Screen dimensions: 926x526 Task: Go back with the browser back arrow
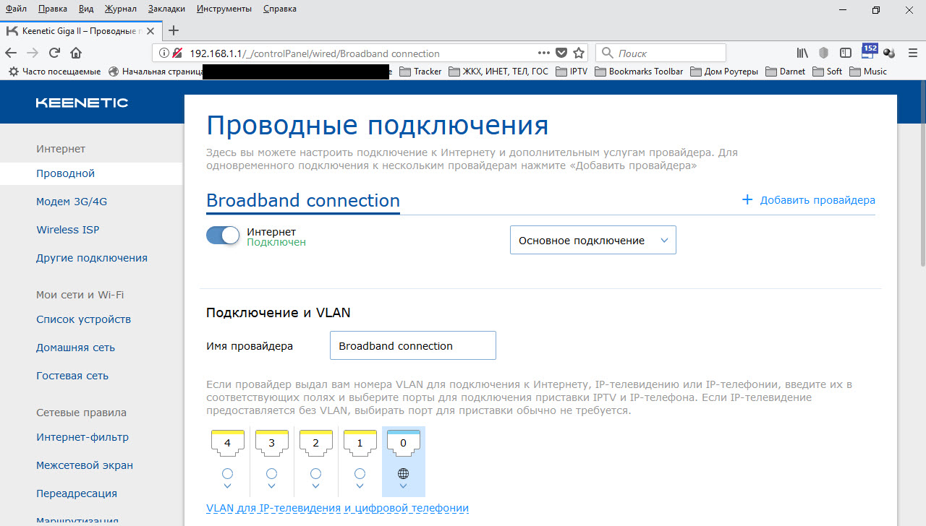(x=10, y=53)
